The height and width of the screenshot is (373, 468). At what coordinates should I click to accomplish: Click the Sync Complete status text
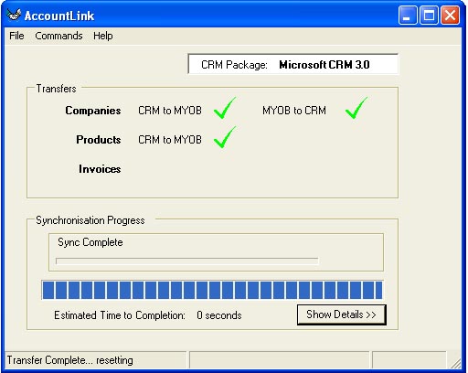[90, 242]
